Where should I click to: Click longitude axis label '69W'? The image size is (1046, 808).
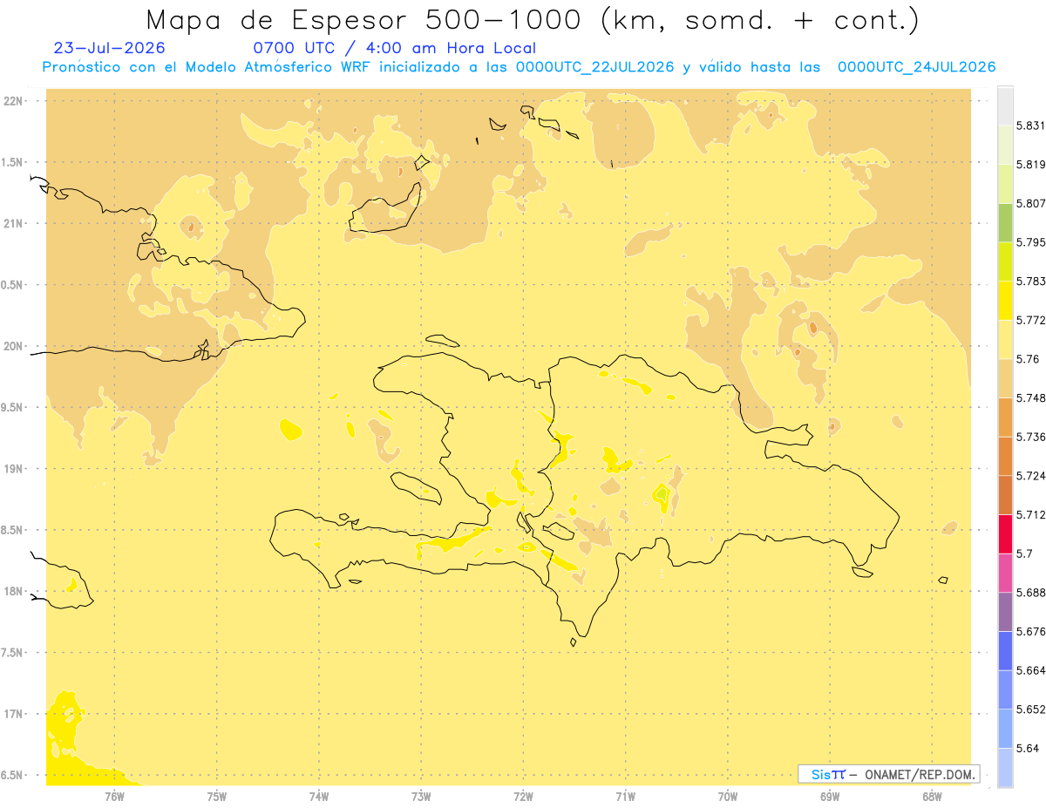tap(830, 797)
